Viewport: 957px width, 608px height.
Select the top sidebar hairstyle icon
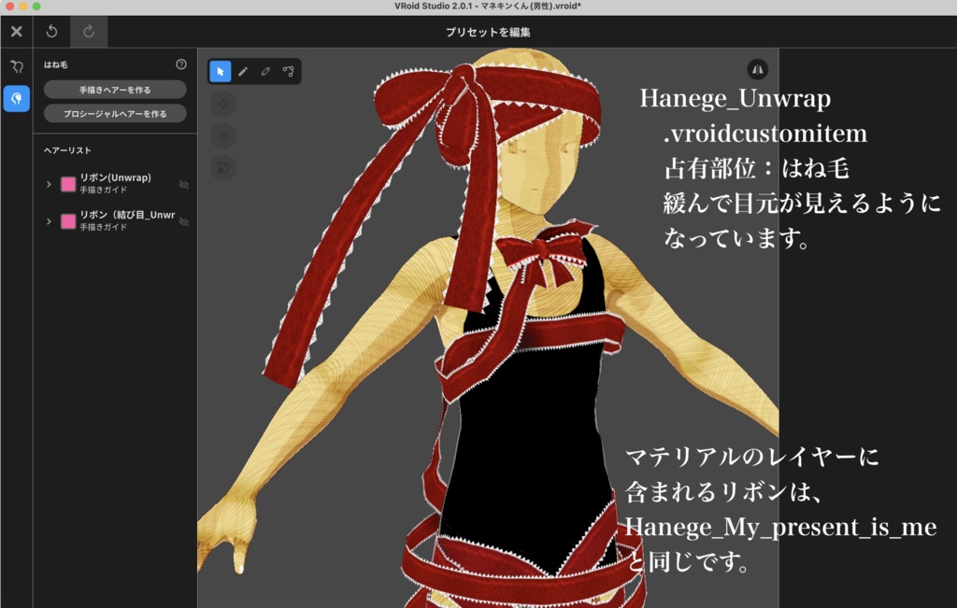tap(16, 66)
